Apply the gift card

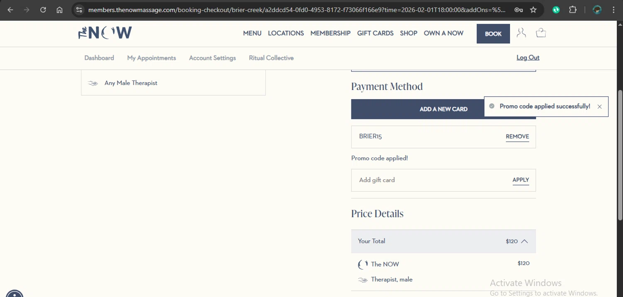[521, 180]
